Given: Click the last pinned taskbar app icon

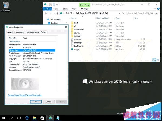Looking at the screenshot, I should pyautogui.click(x=58, y=118).
